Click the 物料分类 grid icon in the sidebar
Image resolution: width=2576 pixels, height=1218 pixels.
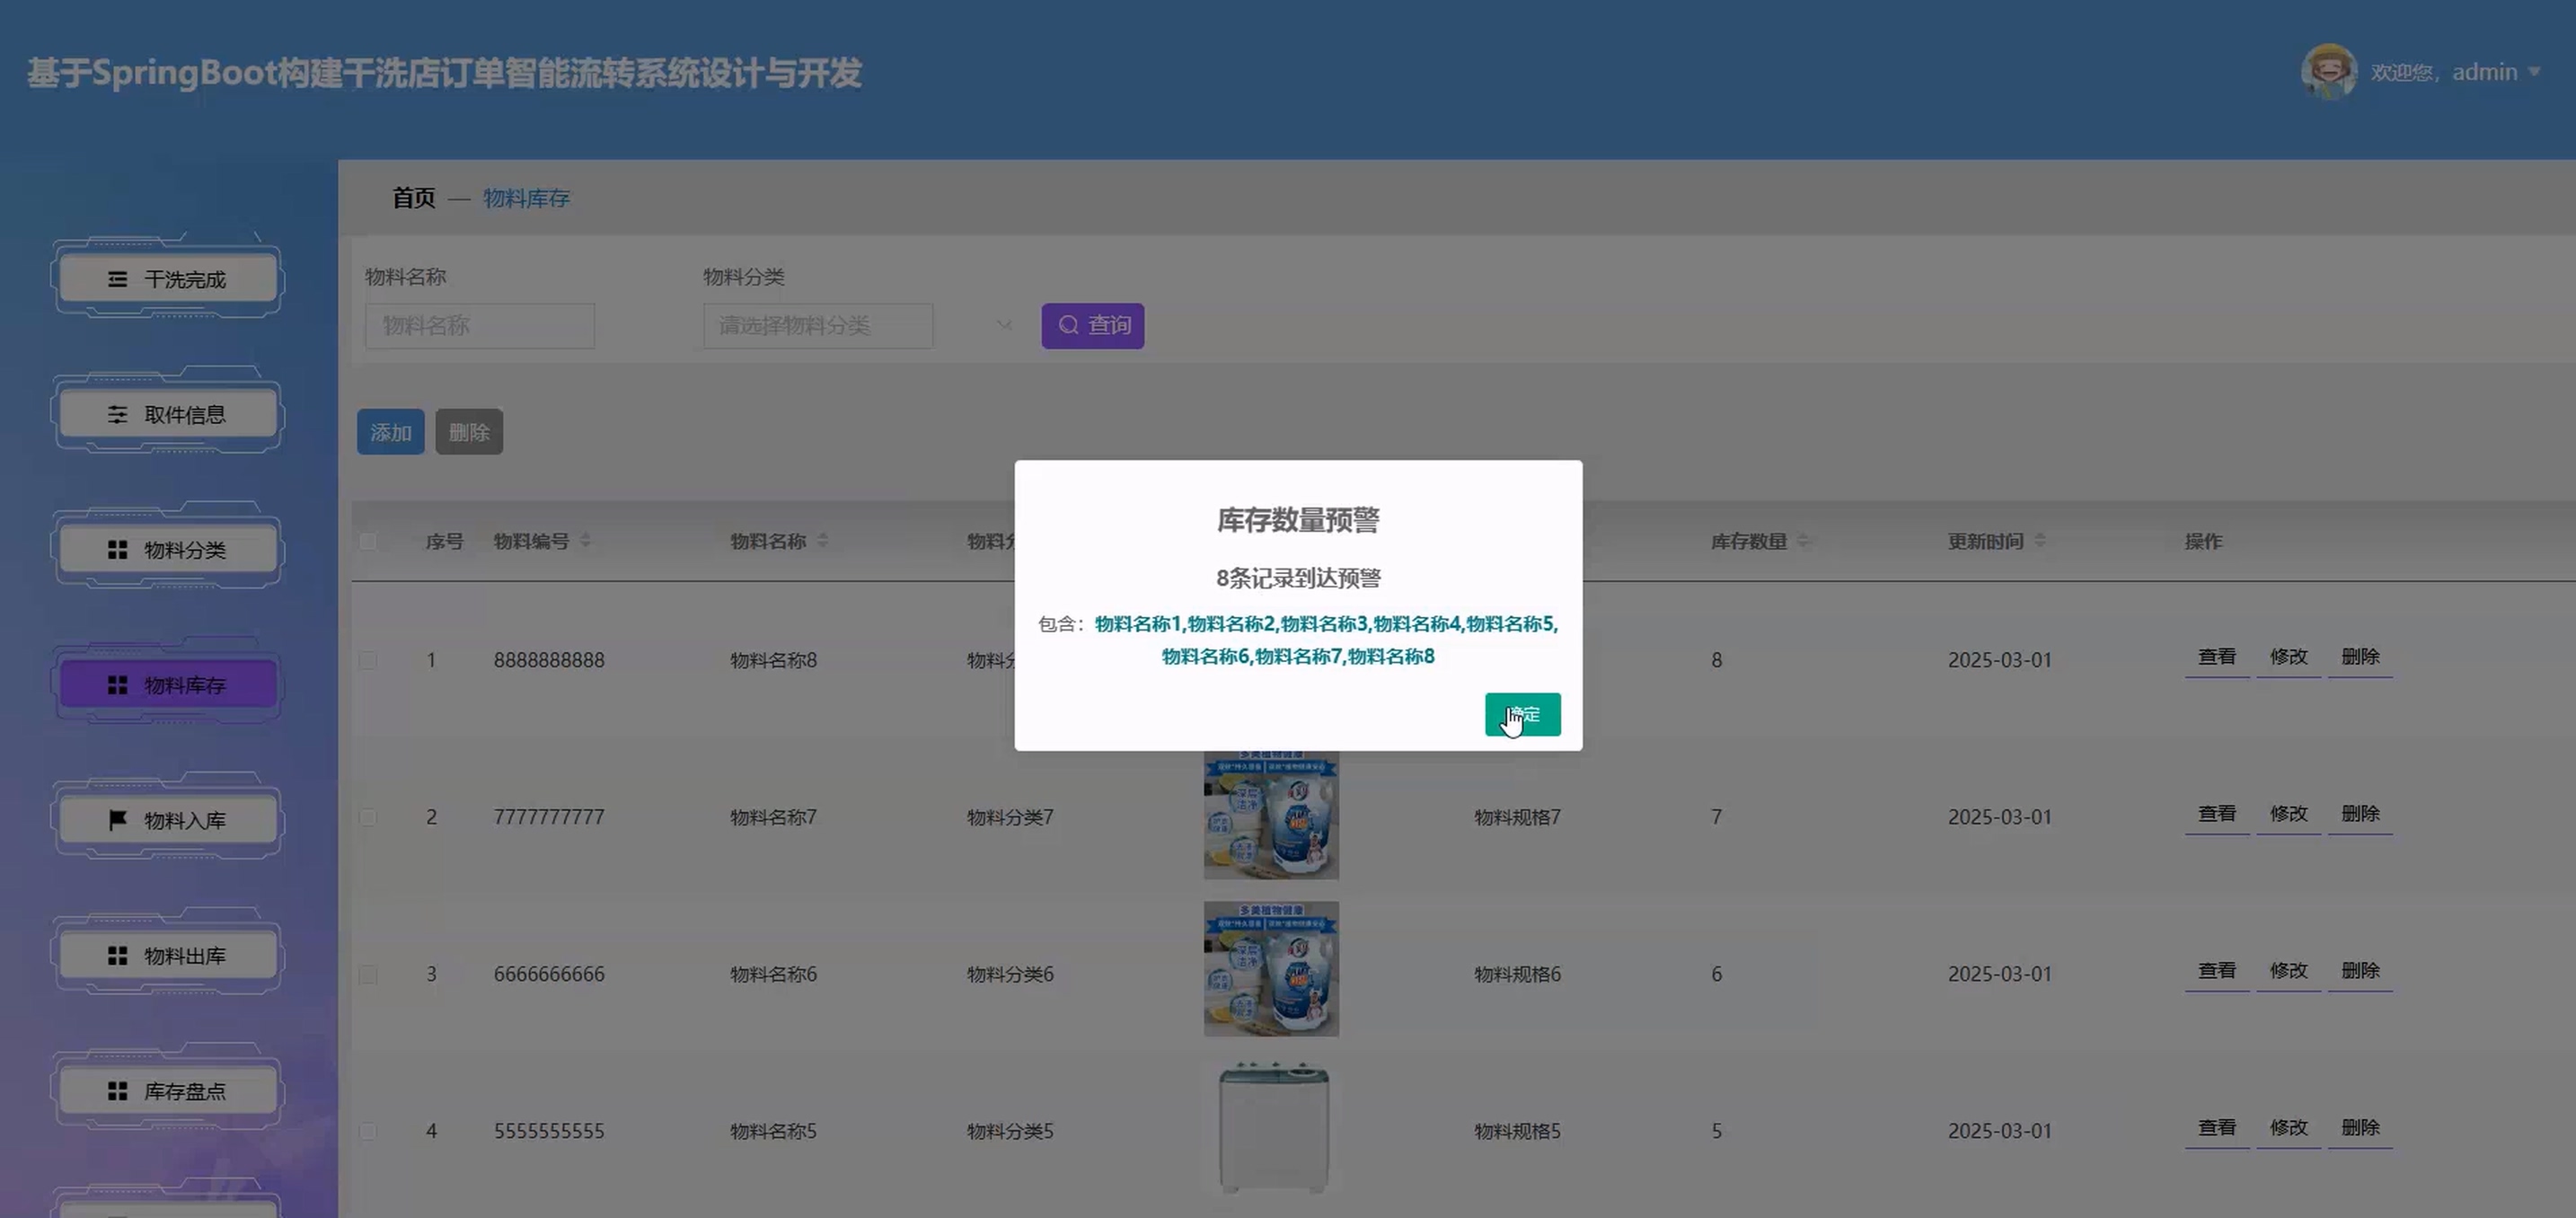coord(117,550)
